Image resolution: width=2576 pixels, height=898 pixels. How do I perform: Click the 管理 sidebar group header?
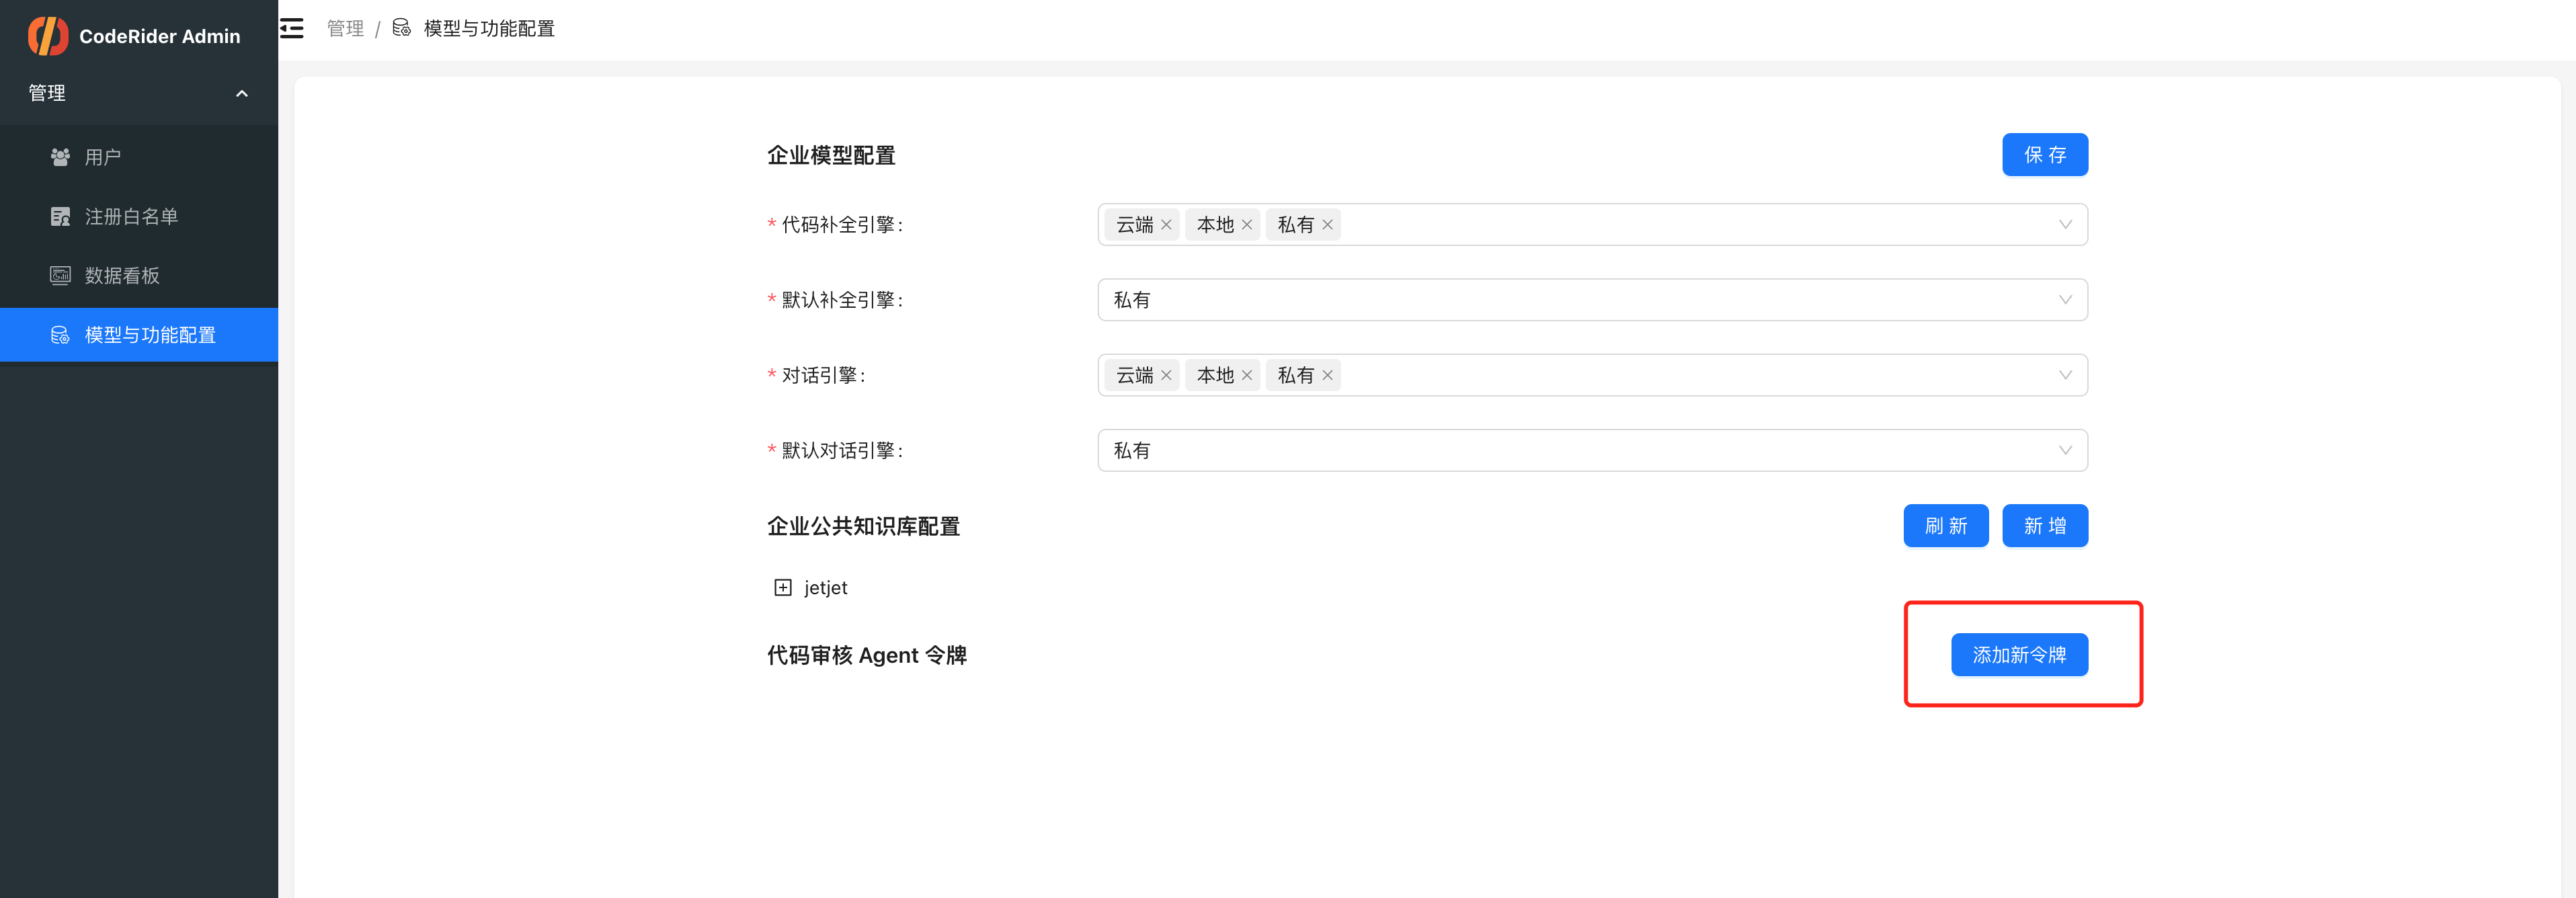pyautogui.click(x=139, y=93)
